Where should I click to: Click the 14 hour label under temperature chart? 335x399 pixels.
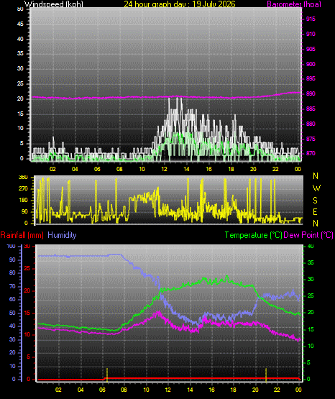[x=190, y=390]
